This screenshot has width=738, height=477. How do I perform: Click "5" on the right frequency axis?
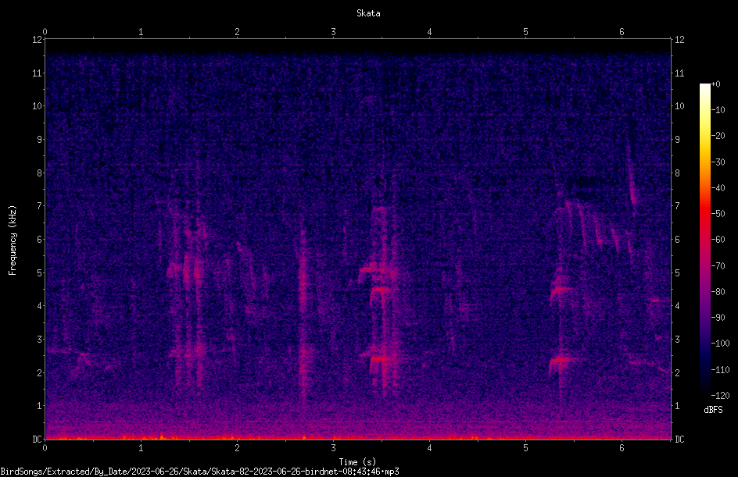(x=677, y=272)
